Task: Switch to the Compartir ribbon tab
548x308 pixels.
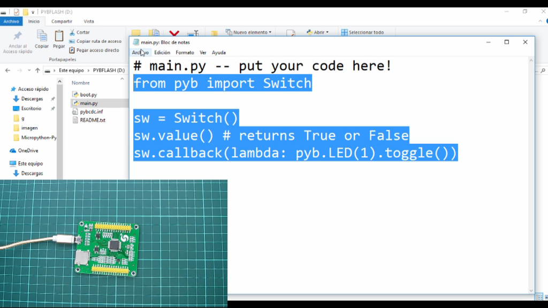Action: click(62, 21)
